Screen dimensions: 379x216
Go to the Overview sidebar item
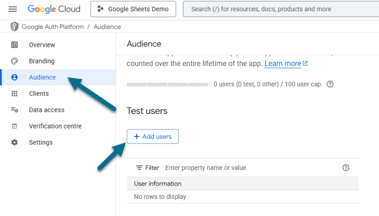42,45
